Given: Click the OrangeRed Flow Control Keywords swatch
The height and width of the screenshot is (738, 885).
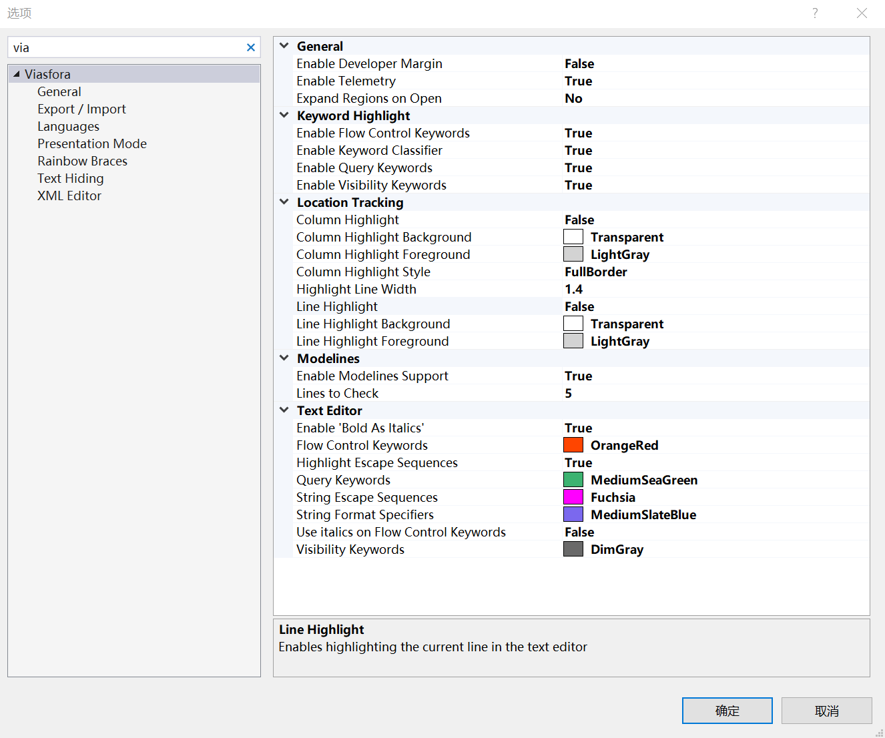Looking at the screenshot, I should (x=573, y=445).
